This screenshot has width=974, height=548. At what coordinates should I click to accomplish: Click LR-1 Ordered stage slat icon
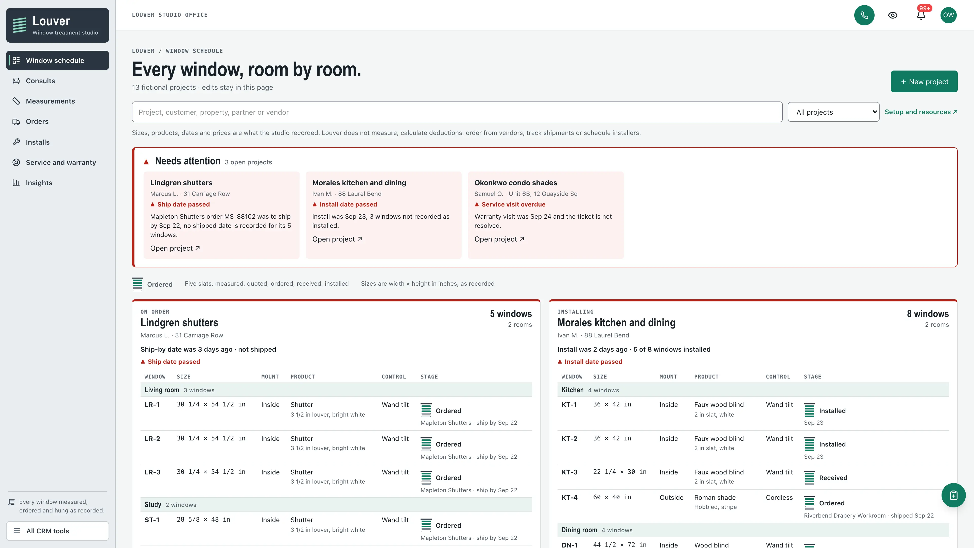click(x=426, y=410)
